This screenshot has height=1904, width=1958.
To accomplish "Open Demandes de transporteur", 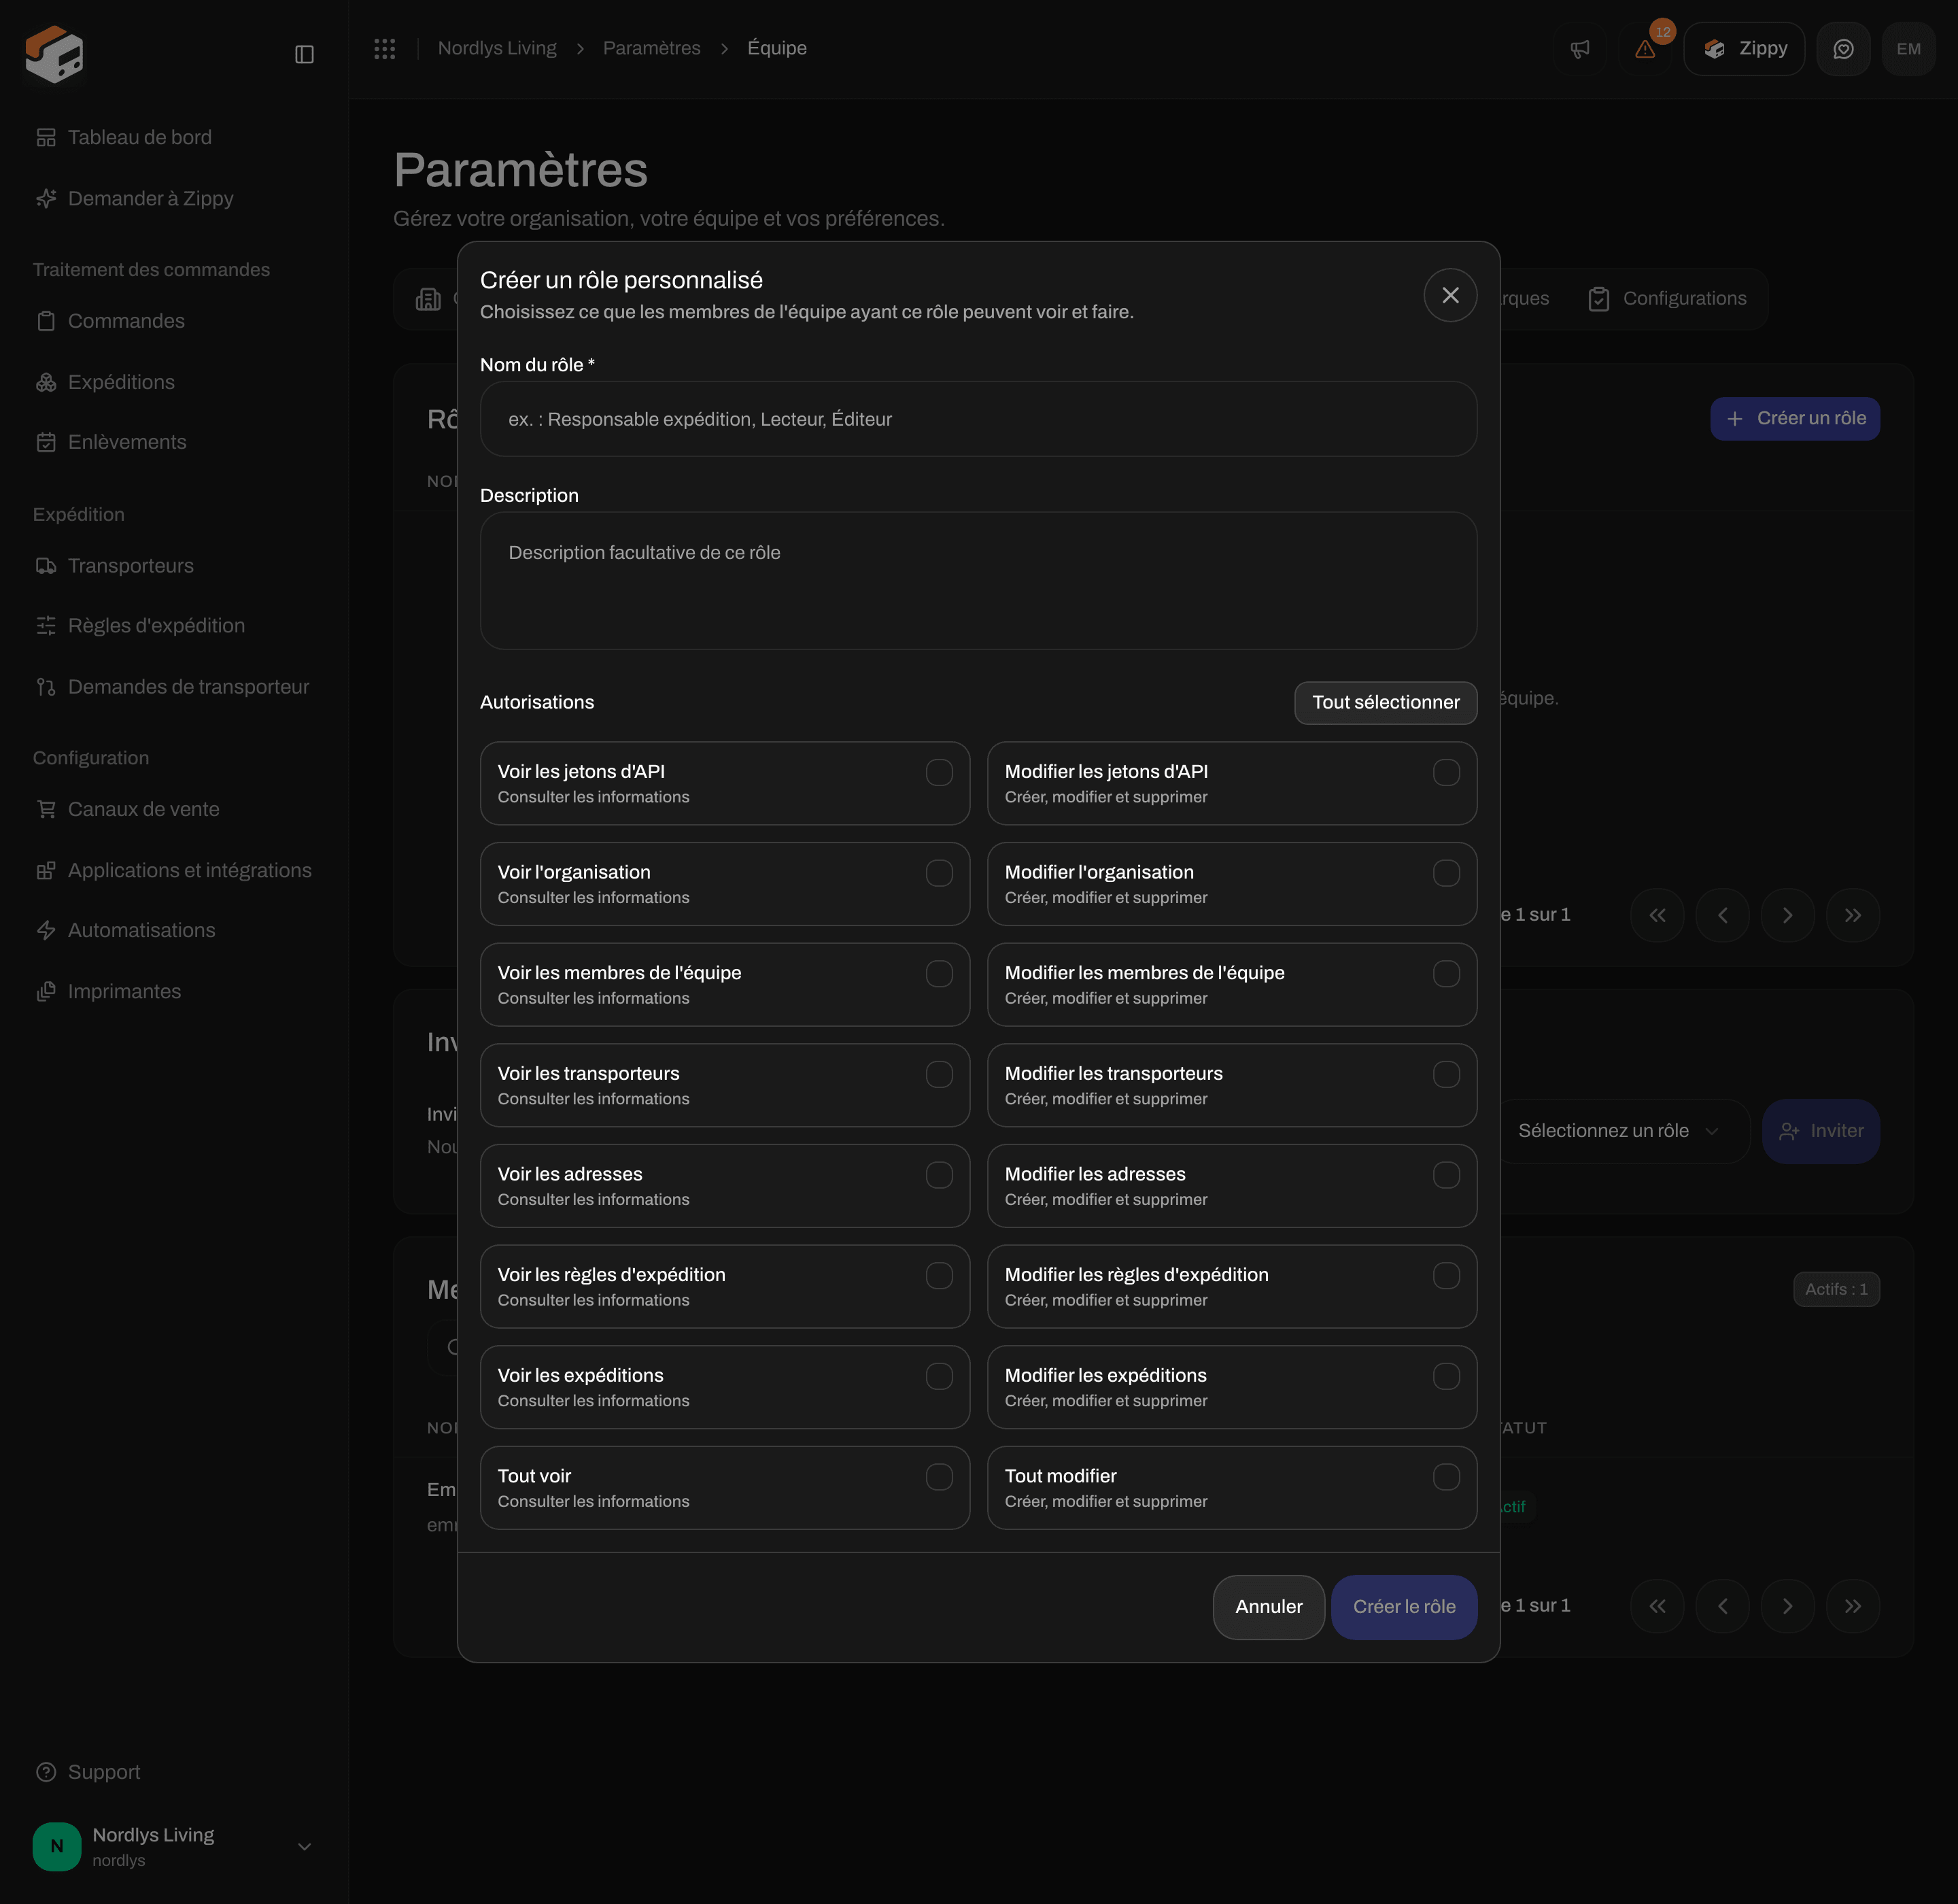I will [172, 687].
